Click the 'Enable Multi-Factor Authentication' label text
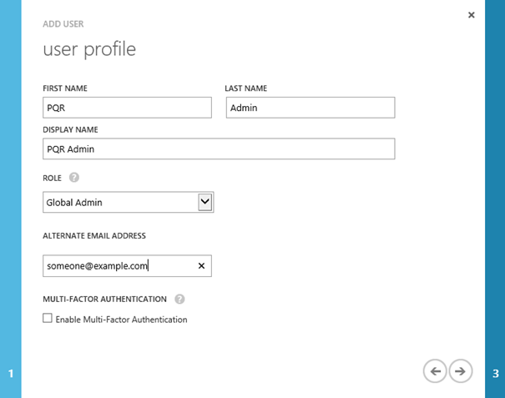 [121, 320]
